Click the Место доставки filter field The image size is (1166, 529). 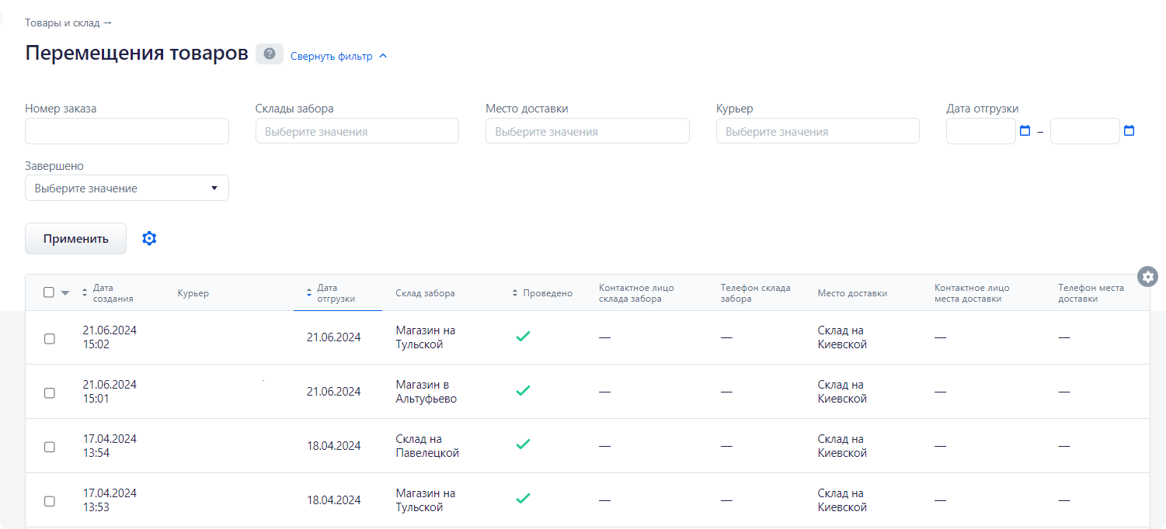point(586,131)
